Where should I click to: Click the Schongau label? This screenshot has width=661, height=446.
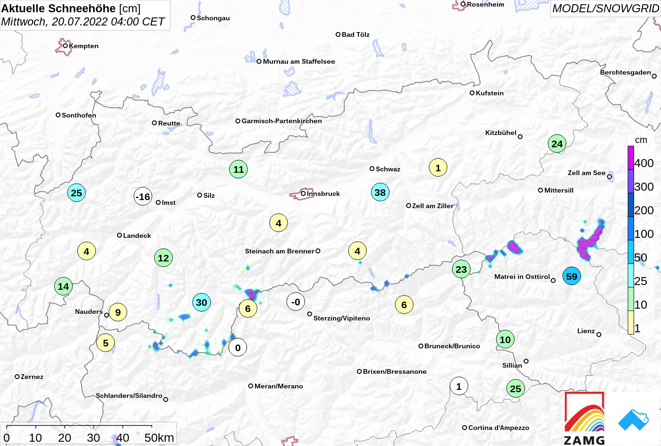(x=213, y=18)
